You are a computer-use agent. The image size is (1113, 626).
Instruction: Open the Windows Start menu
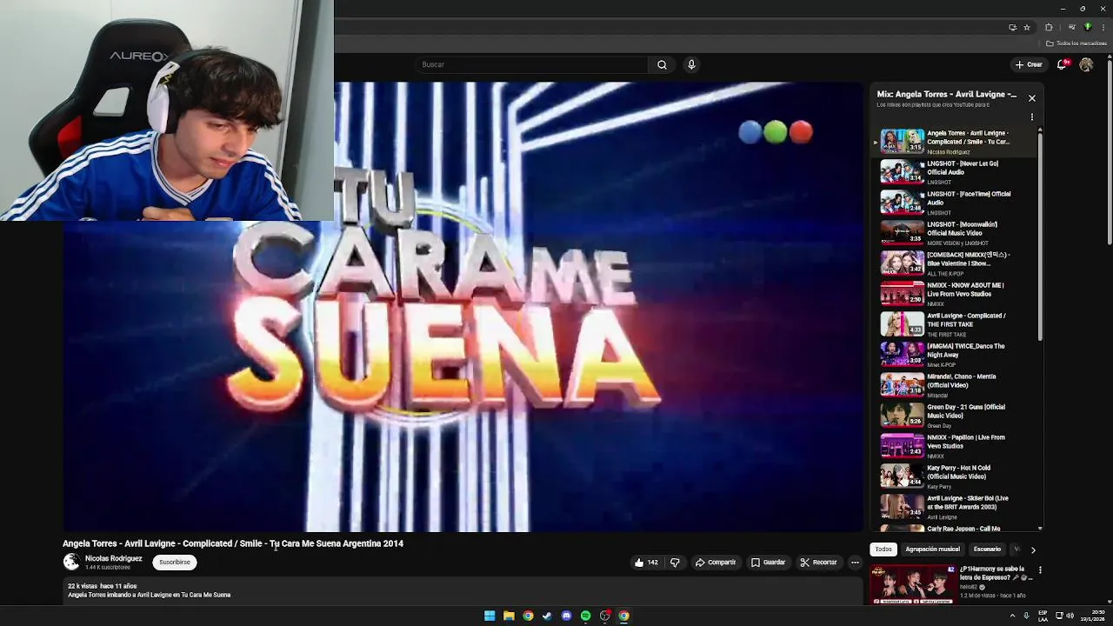tap(490, 616)
